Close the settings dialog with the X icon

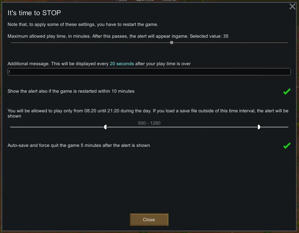(292, 7)
